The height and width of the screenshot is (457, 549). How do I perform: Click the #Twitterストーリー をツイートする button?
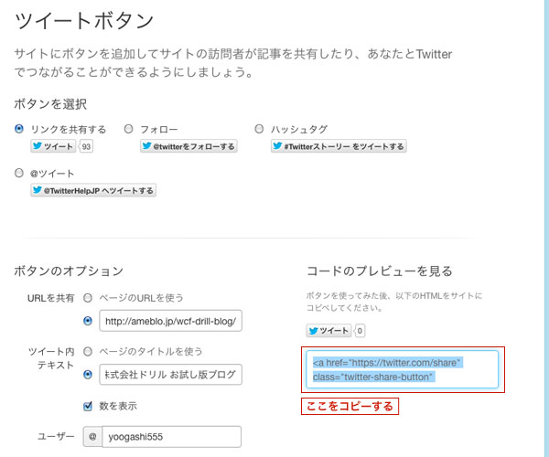pyautogui.click(x=339, y=146)
